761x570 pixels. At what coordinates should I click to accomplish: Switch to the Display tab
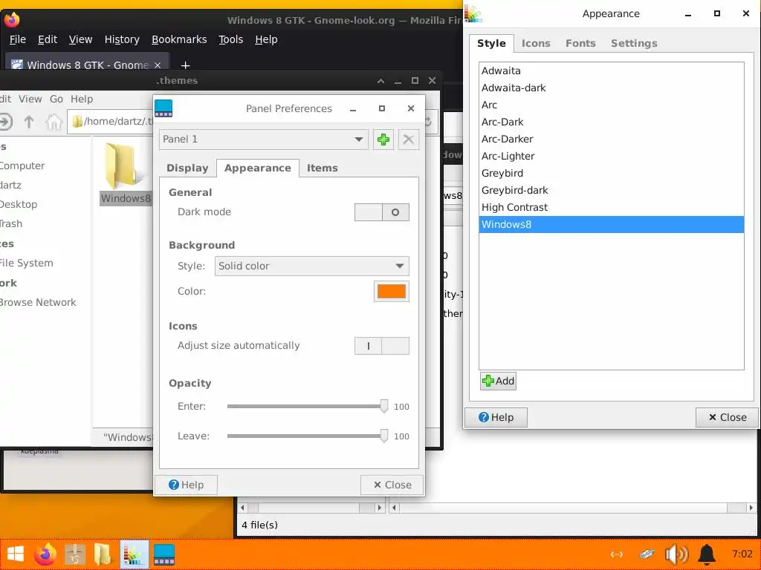click(187, 168)
